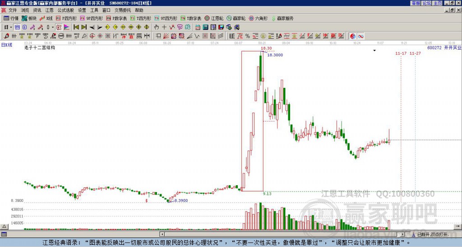
Task: Open the 9P四方形 tool
Action: [x=91, y=18]
